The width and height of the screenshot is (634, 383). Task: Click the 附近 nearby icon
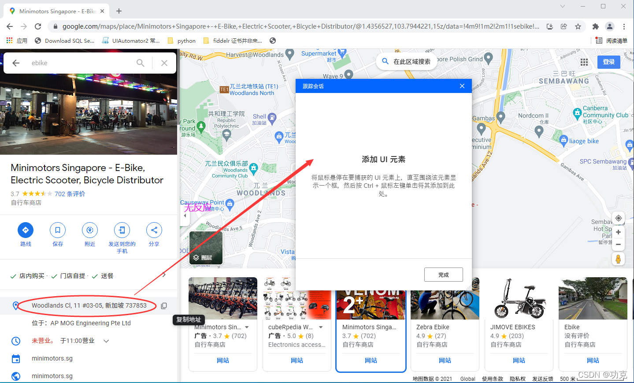[x=90, y=230]
